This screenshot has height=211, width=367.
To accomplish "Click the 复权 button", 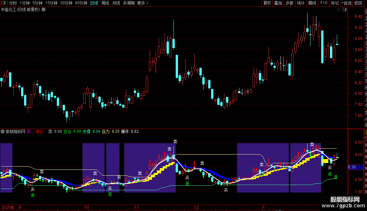I will (x=267, y=3).
